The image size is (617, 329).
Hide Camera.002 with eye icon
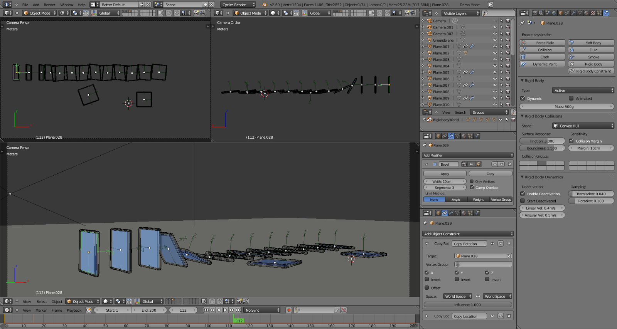pyautogui.click(x=495, y=34)
